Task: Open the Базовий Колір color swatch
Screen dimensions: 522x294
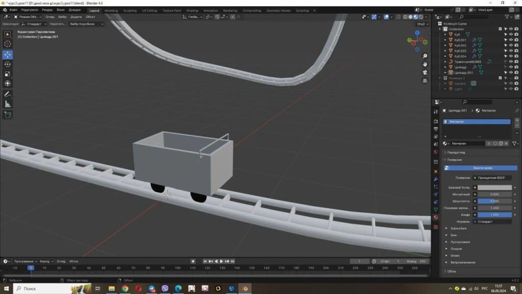Action: (x=494, y=187)
